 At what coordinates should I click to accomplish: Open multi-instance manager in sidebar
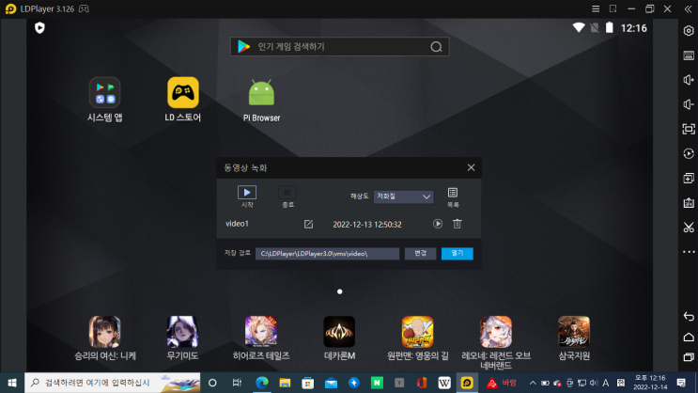coord(689,179)
